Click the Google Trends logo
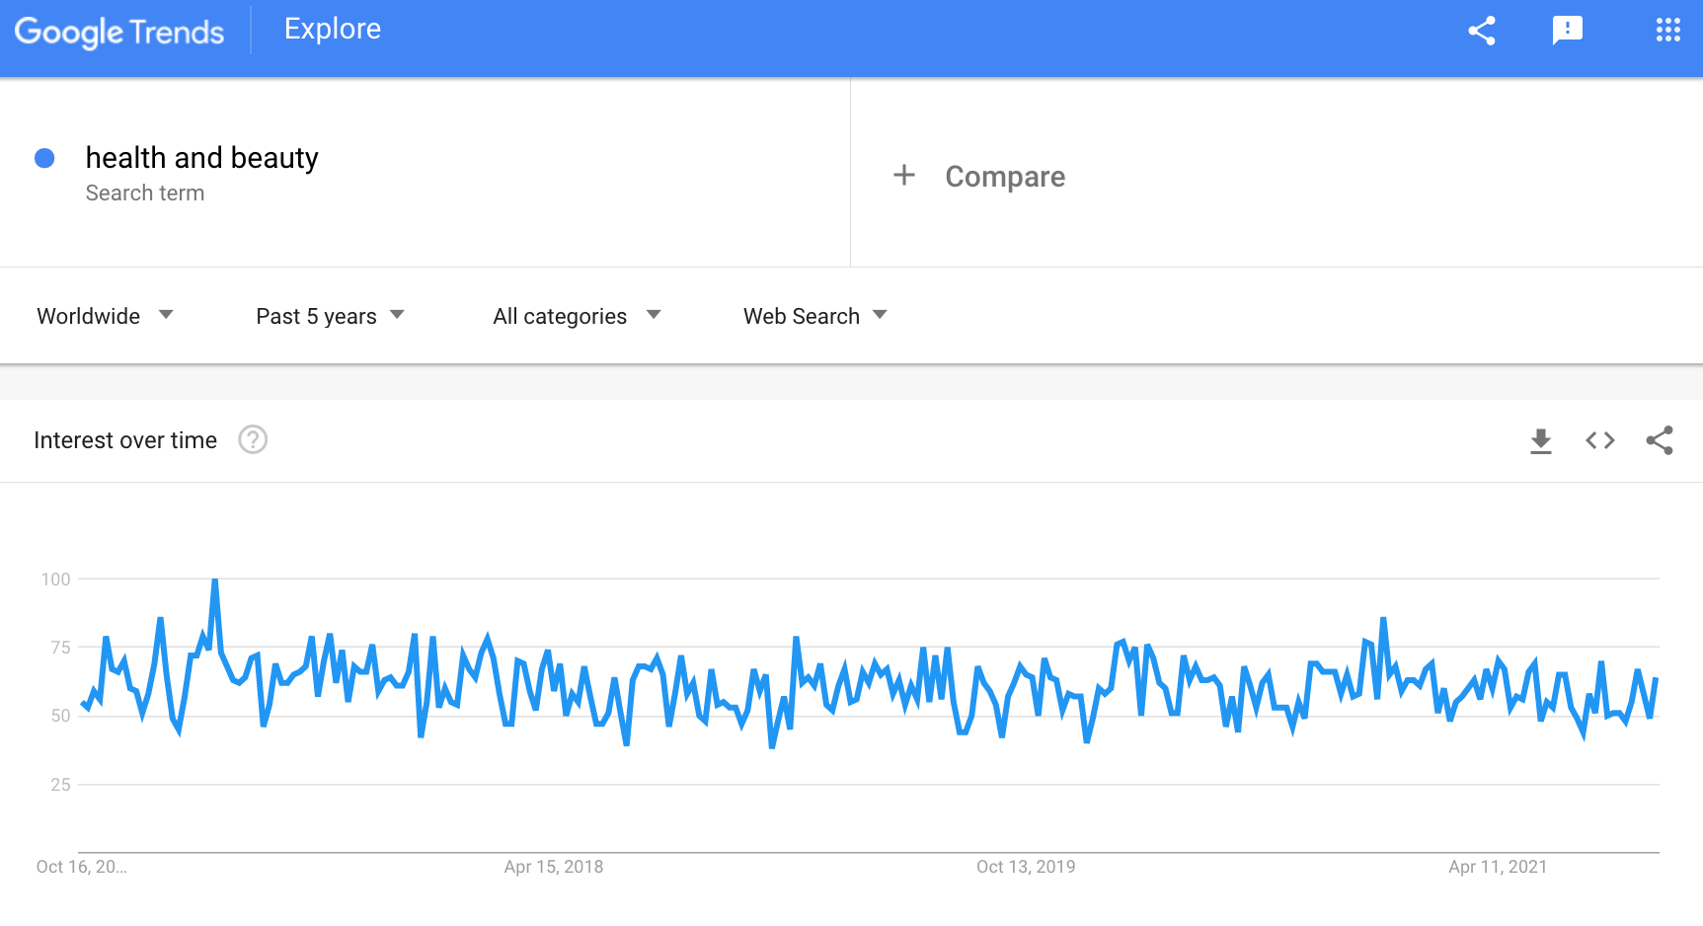Screen dimensions: 1703x926 pyautogui.click(x=119, y=32)
